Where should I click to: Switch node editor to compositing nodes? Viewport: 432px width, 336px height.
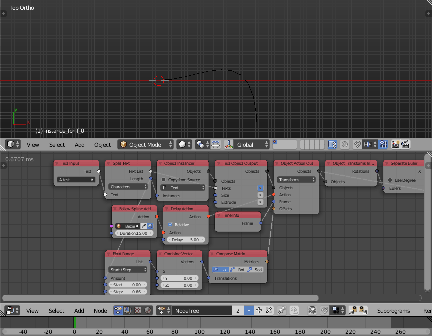pyautogui.click(x=127, y=310)
